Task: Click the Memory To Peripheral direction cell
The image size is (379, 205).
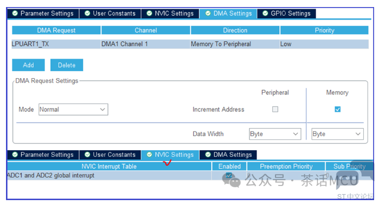Action: tap(235, 44)
